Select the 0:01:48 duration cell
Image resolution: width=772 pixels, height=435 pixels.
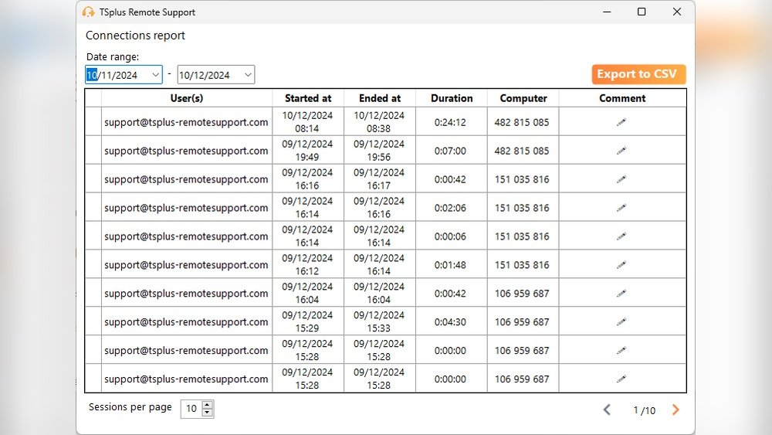pyautogui.click(x=451, y=264)
